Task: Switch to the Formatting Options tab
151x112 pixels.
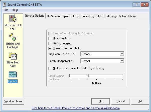Action: click(93, 16)
